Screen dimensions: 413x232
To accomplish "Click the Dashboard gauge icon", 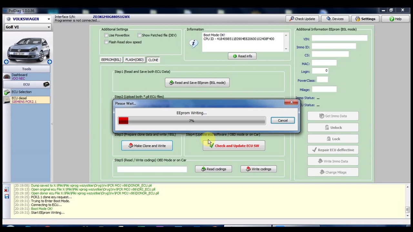I will [7, 77].
